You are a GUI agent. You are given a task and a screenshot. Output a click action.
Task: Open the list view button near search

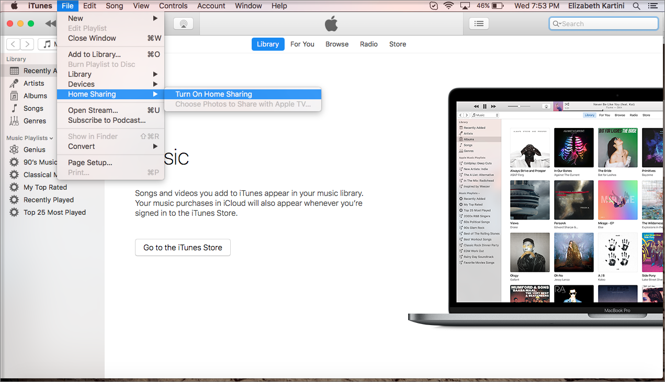point(479,24)
